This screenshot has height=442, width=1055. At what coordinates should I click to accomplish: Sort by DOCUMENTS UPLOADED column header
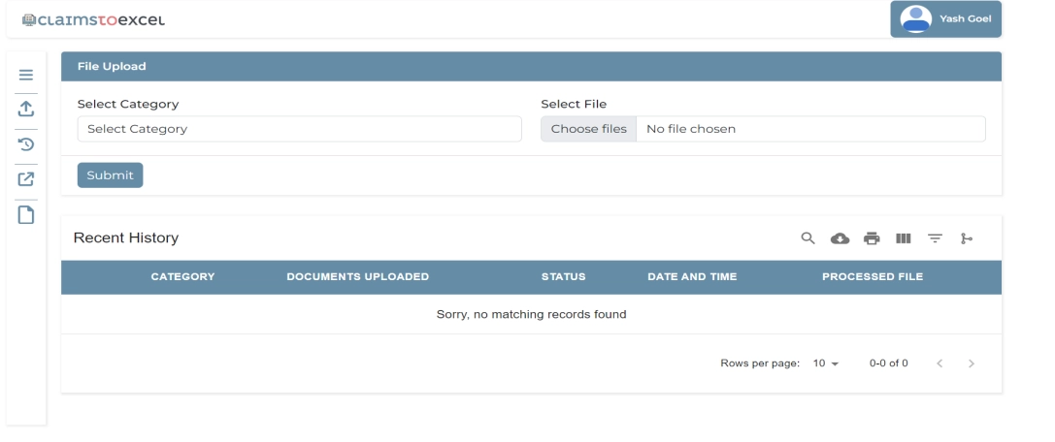pos(357,277)
